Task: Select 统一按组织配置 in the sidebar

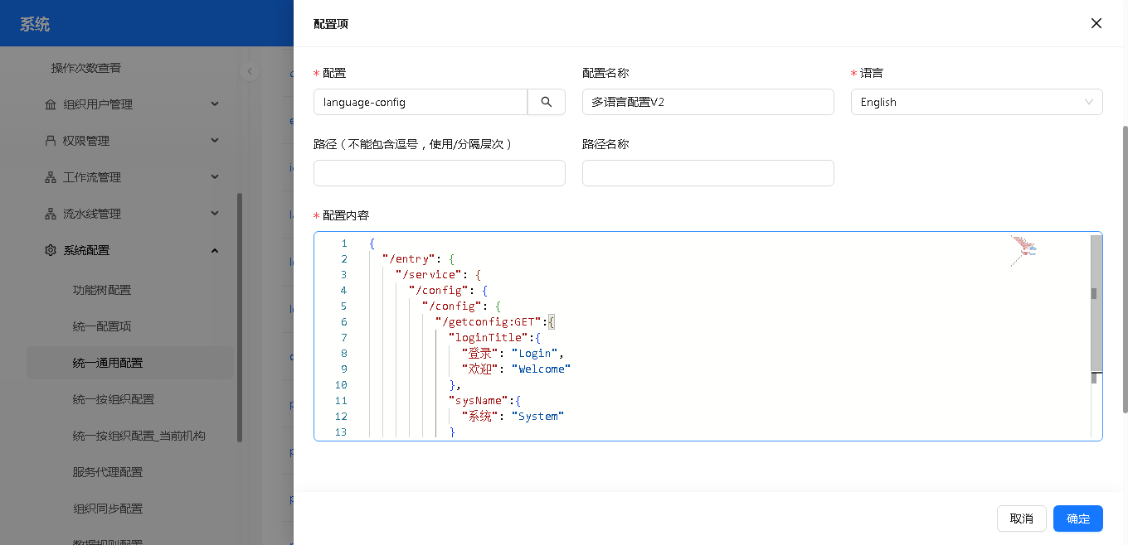Action: coord(114,399)
